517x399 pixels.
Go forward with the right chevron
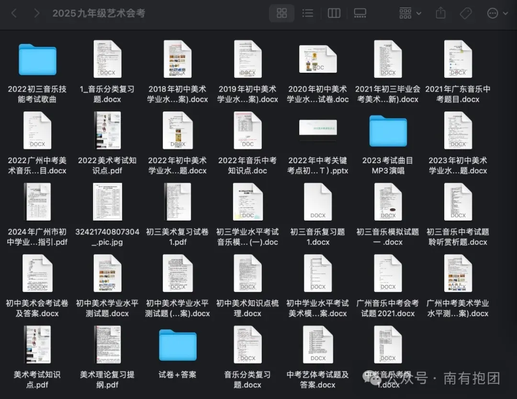[36, 13]
